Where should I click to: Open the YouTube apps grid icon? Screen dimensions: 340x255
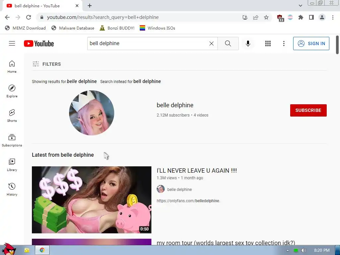(x=268, y=43)
